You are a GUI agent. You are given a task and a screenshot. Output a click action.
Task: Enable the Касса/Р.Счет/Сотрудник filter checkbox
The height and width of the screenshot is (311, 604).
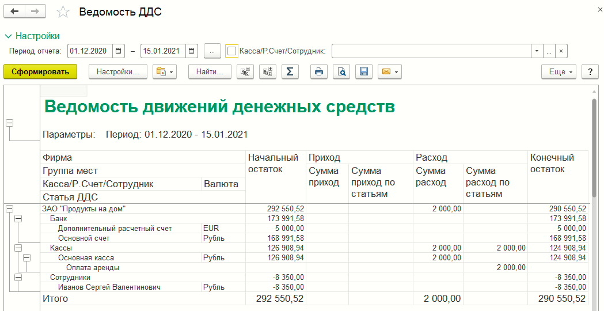pyautogui.click(x=231, y=51)
